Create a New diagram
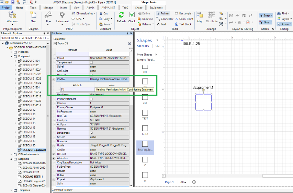Image resolution: width=293 pixels, height=193 pixels. (33, 15)
